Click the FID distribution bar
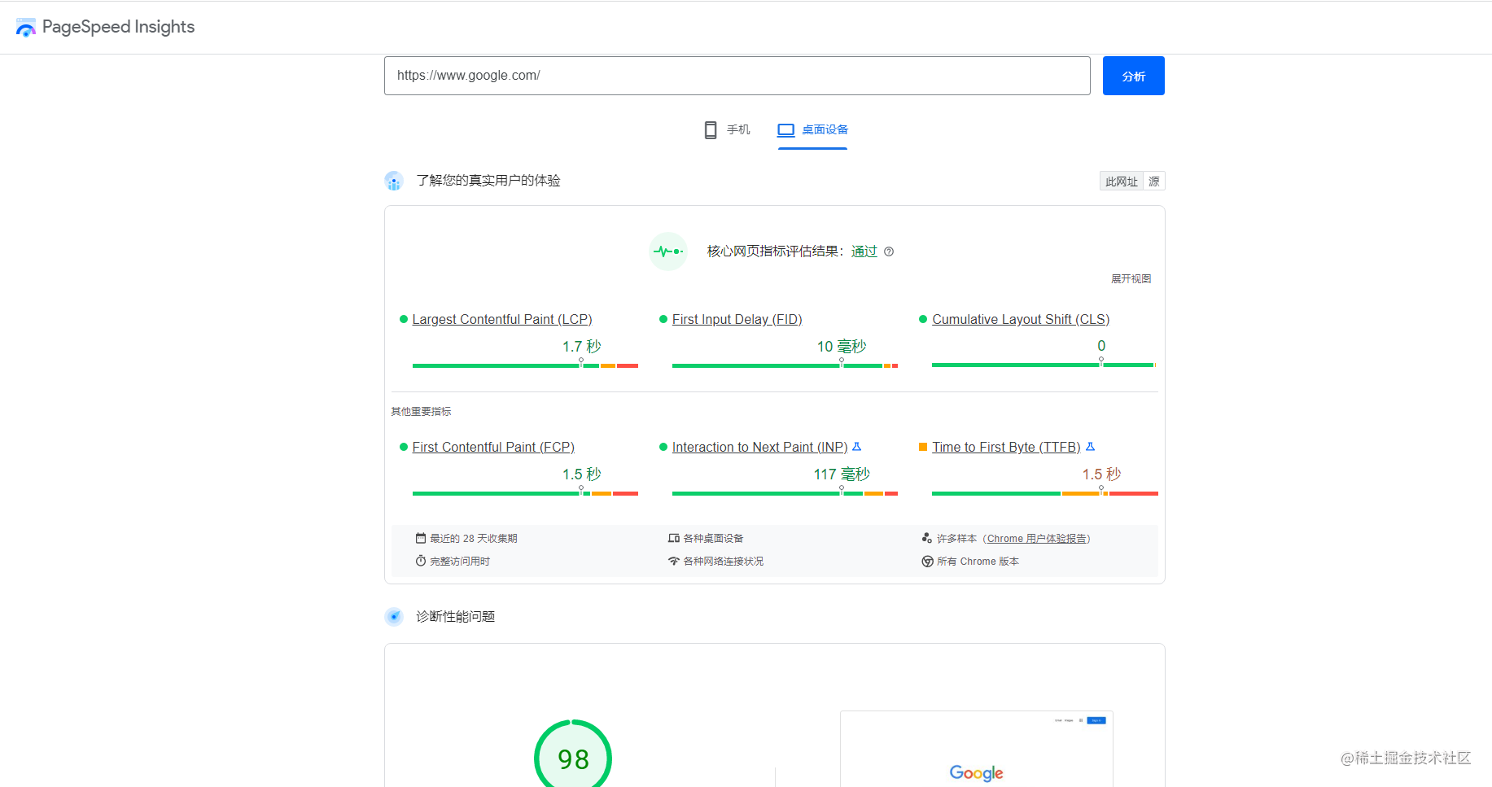Viewport: 1492px width, 787px height. pos(785,365)
